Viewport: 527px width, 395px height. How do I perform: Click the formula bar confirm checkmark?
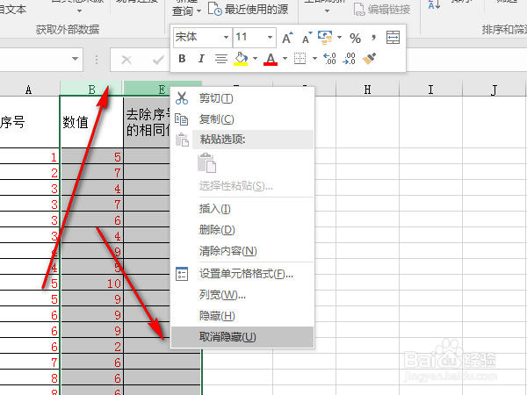pyautogui.click(x=158, y=60)
